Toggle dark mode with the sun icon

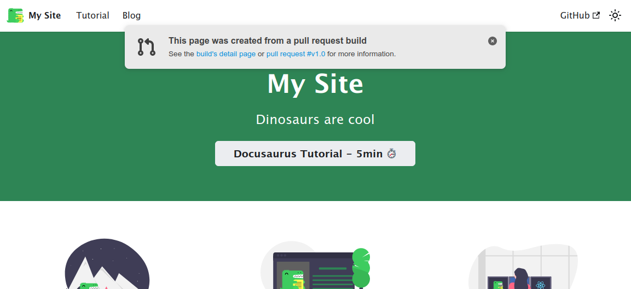pyautogui.click(x=615, y=15)
